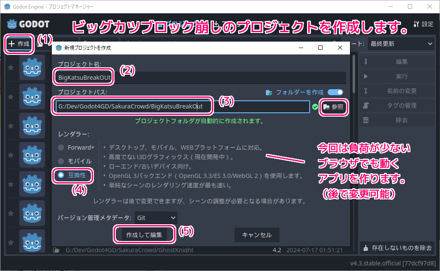Click the 参照 browse button
The width and height of the screenshot is (440, 271).
click(333, 107)
